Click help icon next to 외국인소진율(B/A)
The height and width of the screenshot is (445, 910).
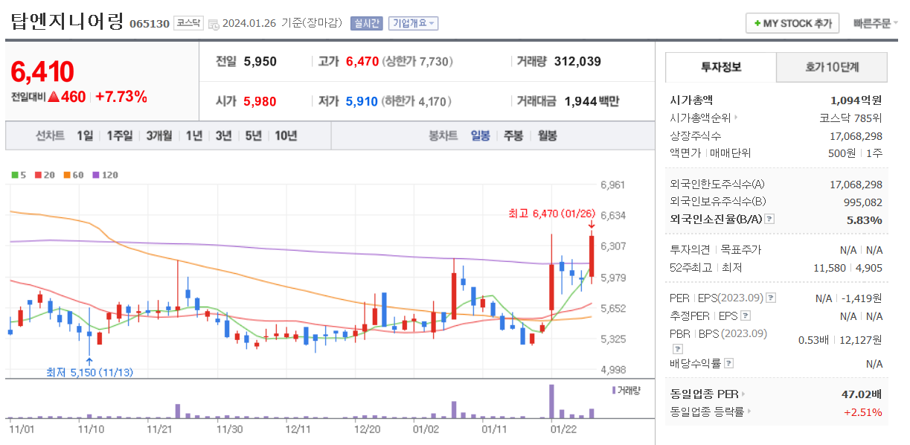769,219
